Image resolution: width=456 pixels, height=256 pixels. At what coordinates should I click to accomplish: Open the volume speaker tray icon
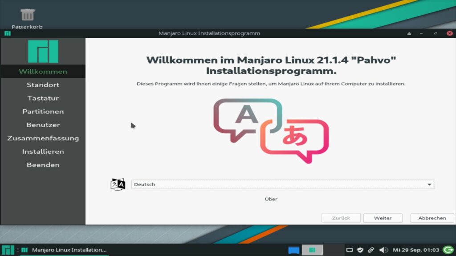(x=383, y=250)
